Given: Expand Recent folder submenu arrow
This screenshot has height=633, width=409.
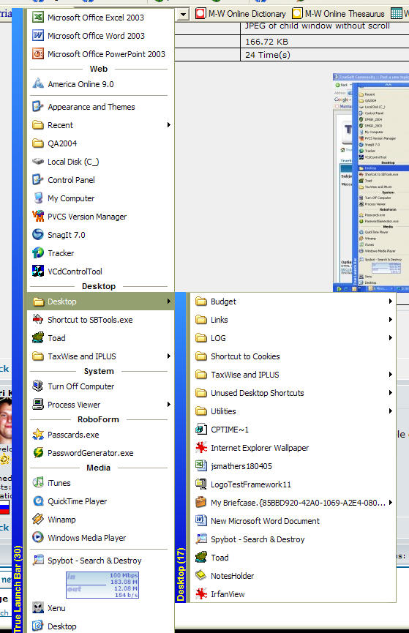Looking at the screenshot, I should click(169, 125).
